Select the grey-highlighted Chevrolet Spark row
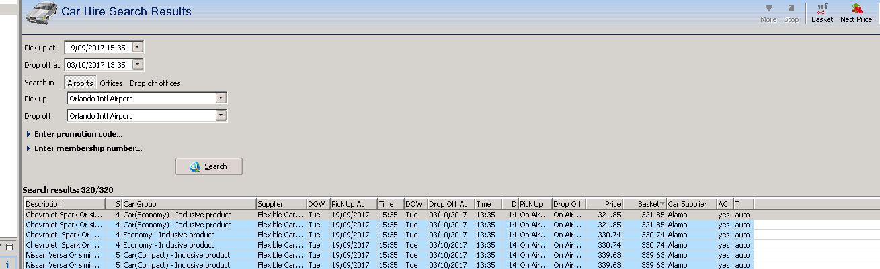The image size is (880, 269). 452,215
